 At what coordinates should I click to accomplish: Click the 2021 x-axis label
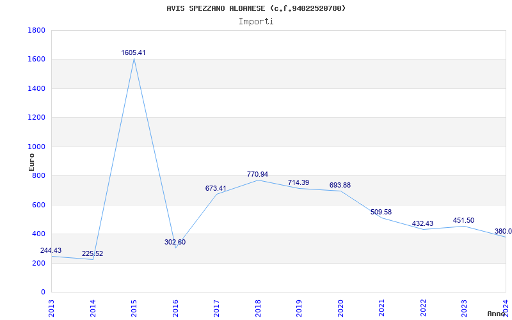[x=381, y=308]
